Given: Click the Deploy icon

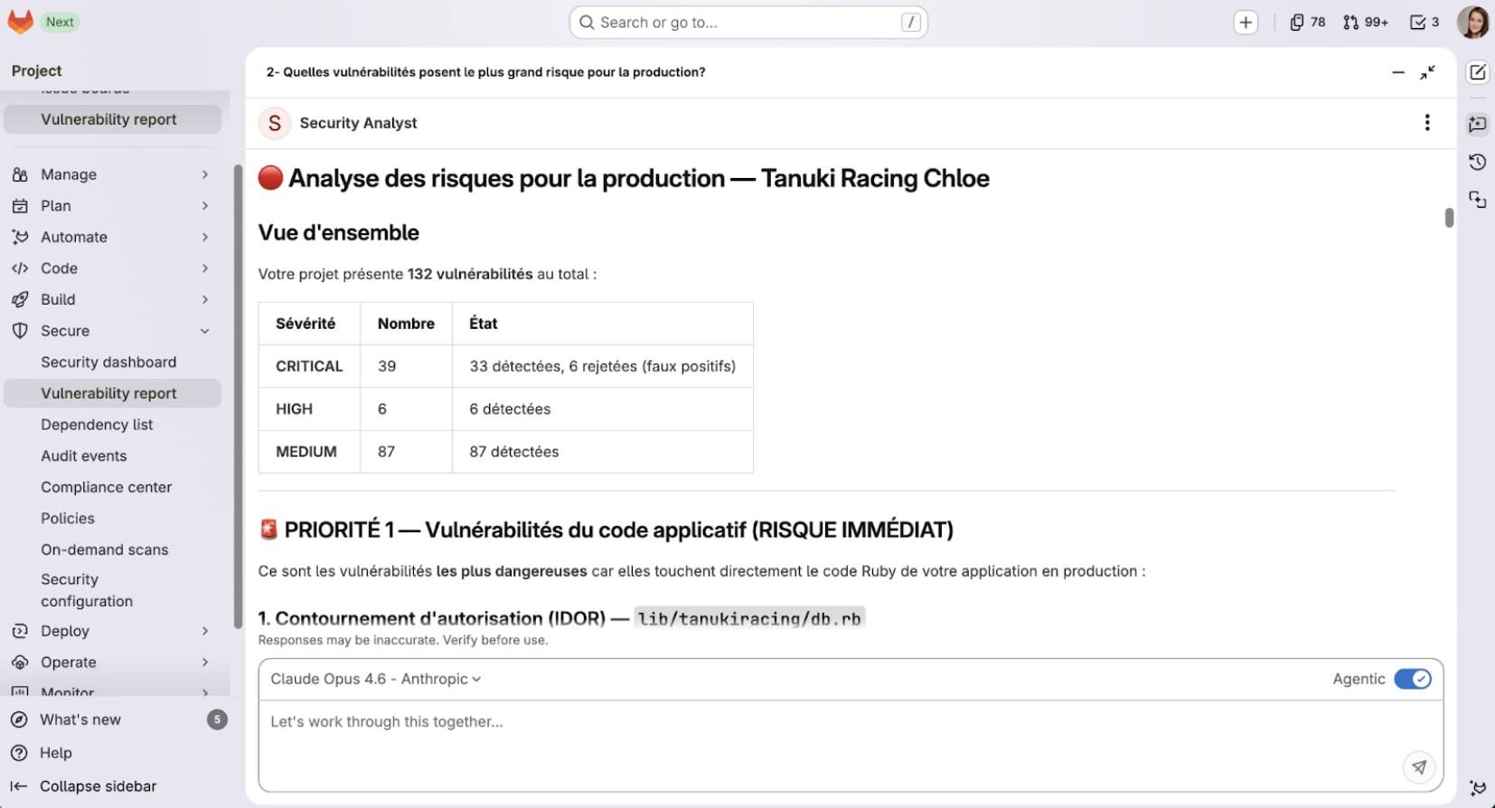Looking at the screenshot, I should 20,631.
